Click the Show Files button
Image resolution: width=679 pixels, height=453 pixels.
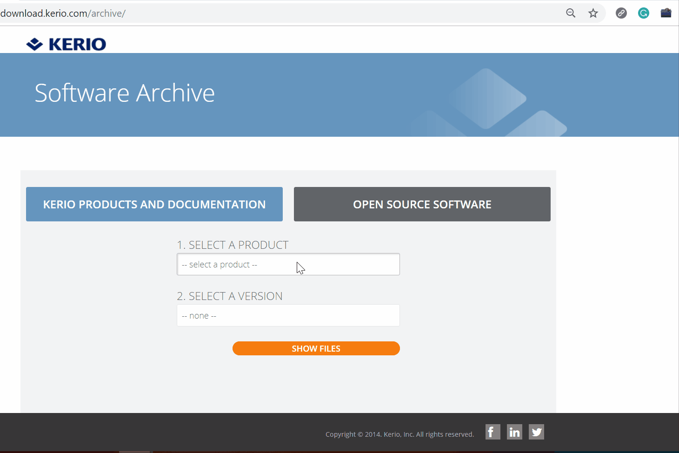(x=316, y=348)
